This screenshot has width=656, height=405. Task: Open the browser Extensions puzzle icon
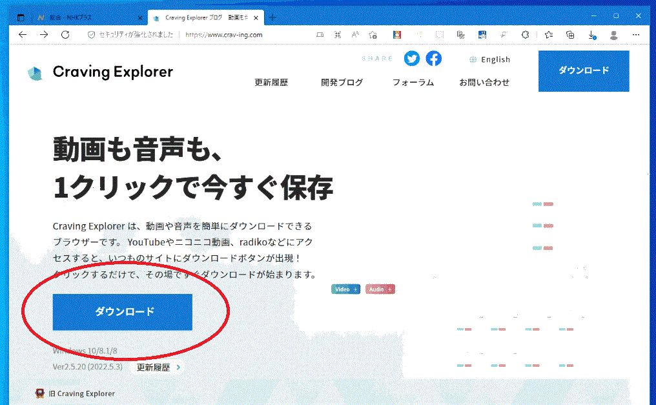coord(525,35)
